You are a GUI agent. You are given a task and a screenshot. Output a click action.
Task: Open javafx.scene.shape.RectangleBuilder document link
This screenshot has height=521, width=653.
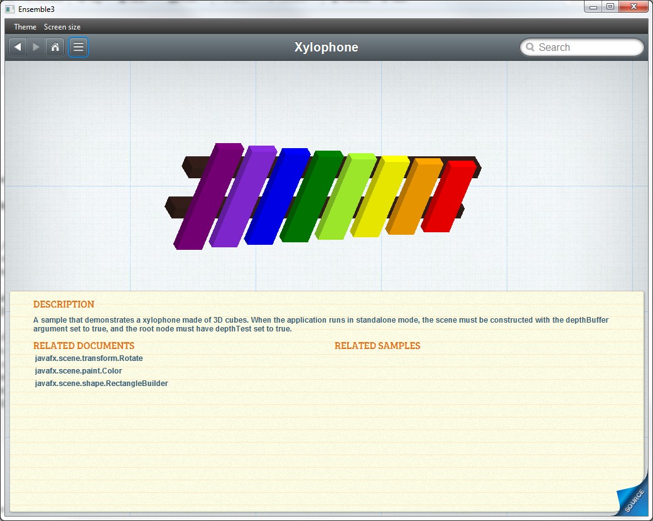102,384
